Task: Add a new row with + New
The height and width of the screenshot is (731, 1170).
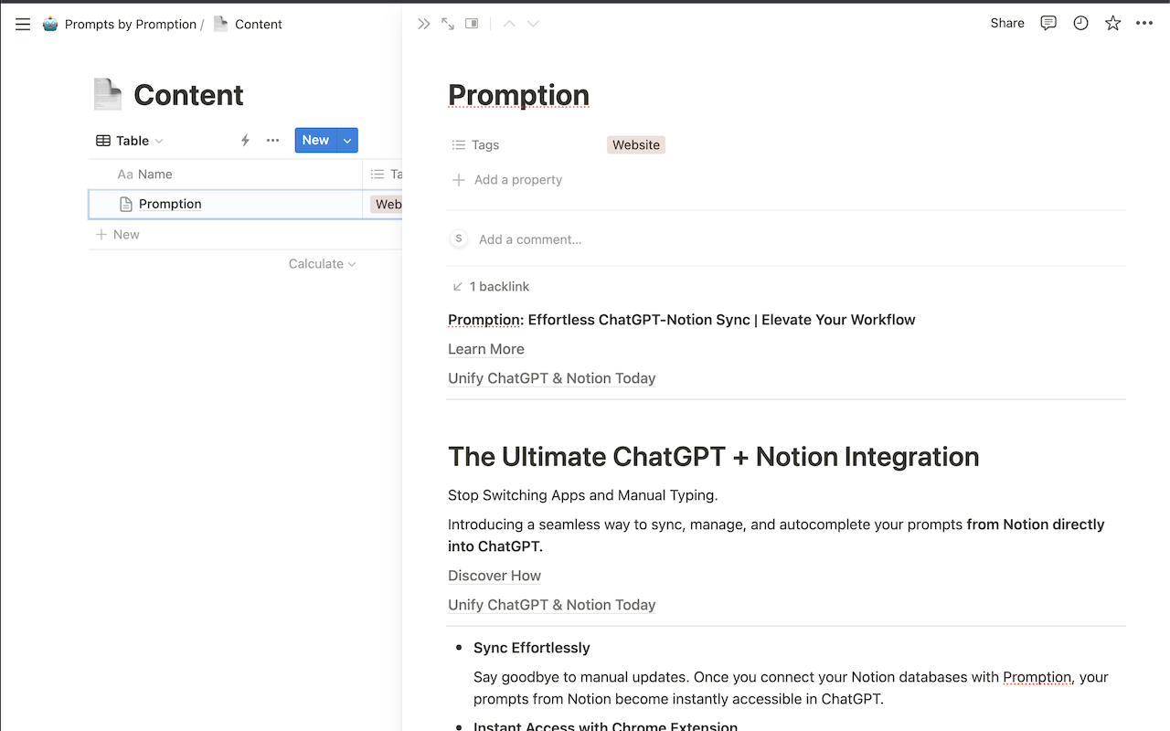Action: (118, 235)
